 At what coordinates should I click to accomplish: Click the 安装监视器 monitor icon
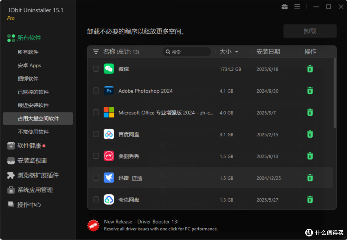11,161
